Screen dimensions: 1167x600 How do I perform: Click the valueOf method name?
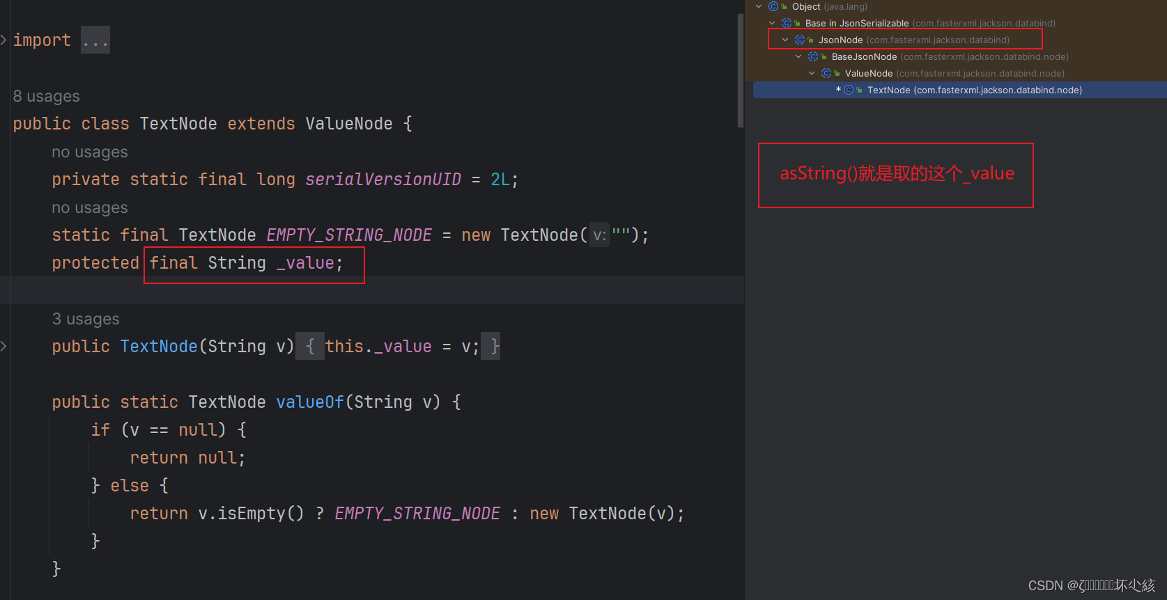[x=310, y=402]
